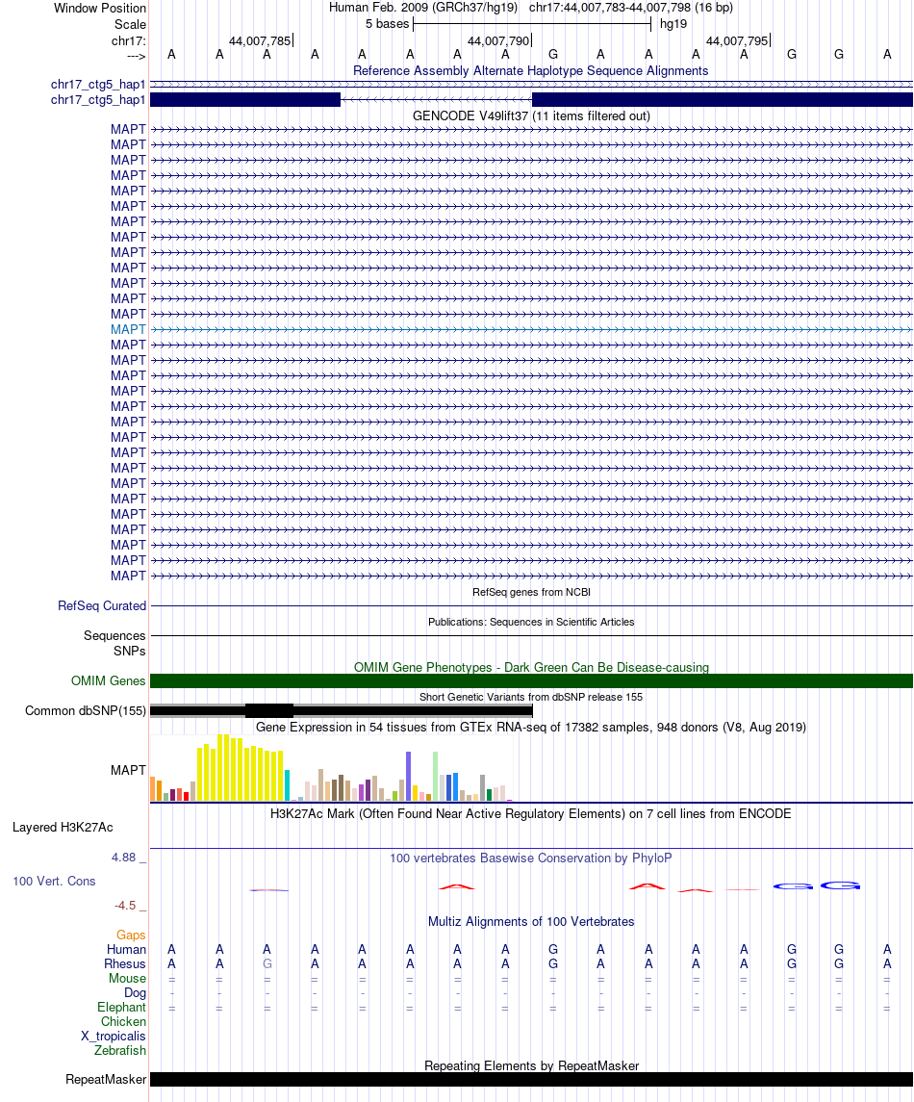Image resolution: width=914 pixels, height=1102 pixels.
Task: Open GENCODE V49lift37 track title
Action: click(x=531, y=115)
